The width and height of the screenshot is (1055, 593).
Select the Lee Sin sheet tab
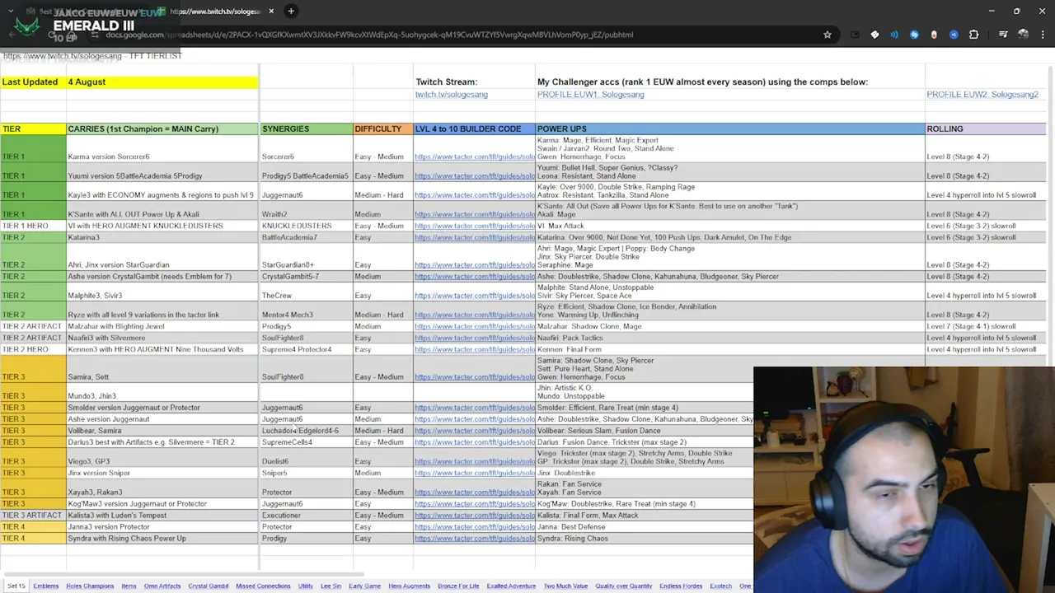click(331, 586)
